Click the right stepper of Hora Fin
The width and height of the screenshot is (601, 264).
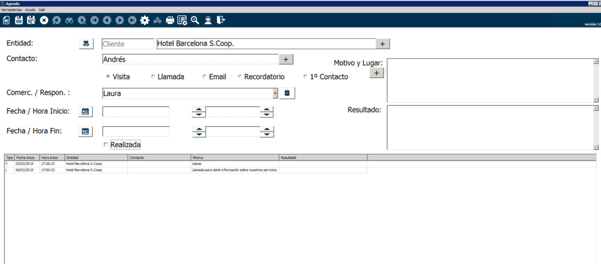(267, 131)
